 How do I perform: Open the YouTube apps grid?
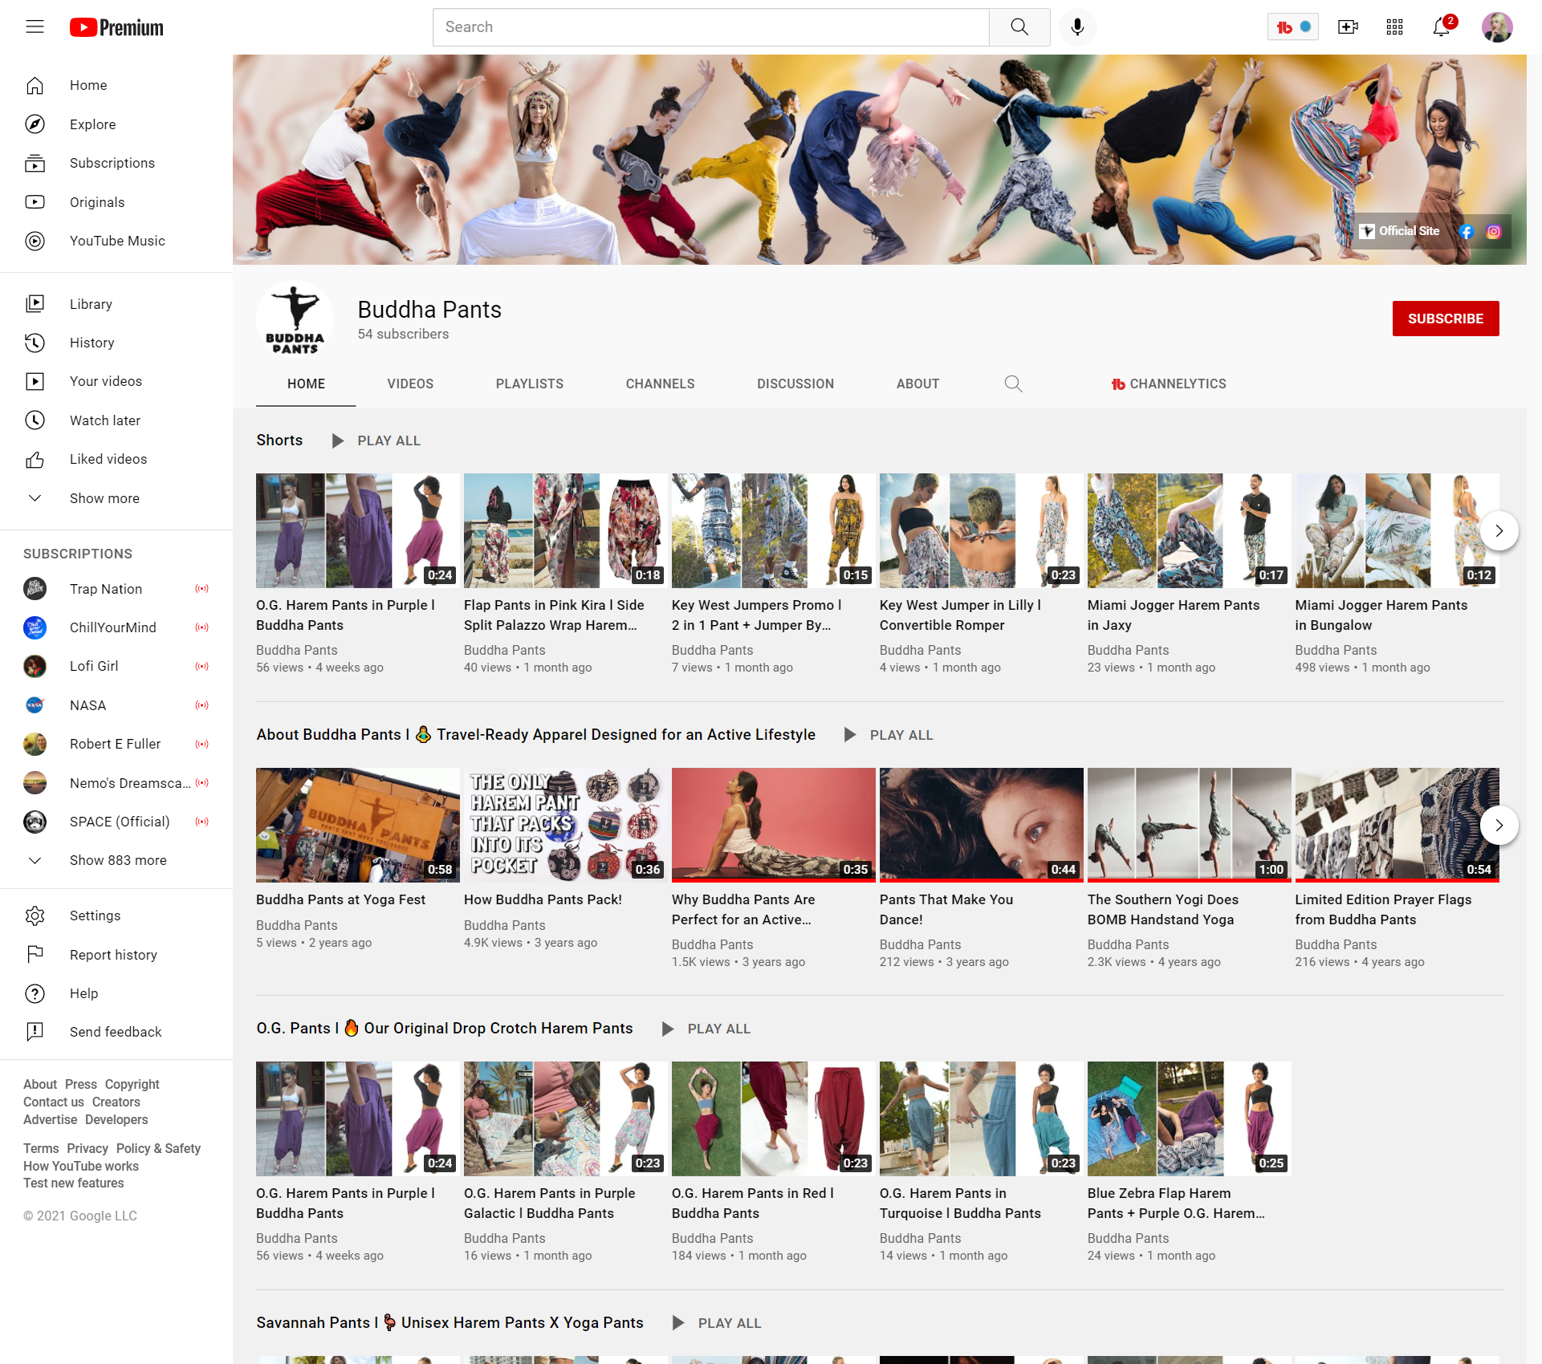[1394, 27]
